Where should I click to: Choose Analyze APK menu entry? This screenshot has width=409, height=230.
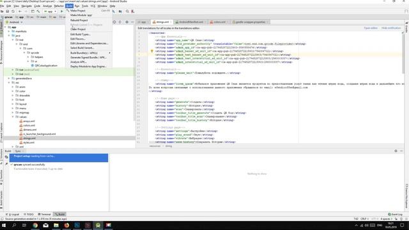pos(89,62)
